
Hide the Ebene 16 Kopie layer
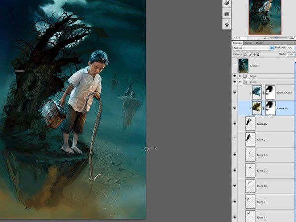(x=235, y=93)
